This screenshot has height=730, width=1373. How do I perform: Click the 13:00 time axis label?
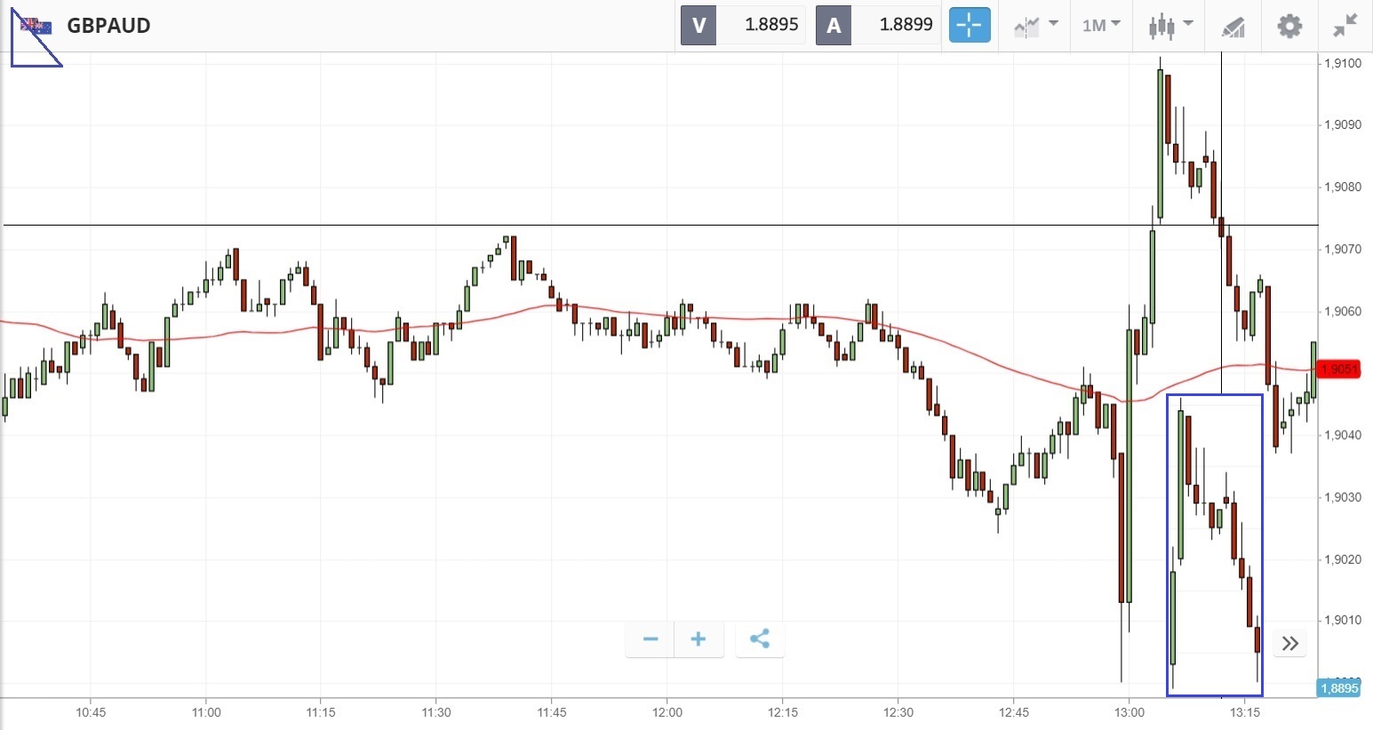tap(1129, 712)
